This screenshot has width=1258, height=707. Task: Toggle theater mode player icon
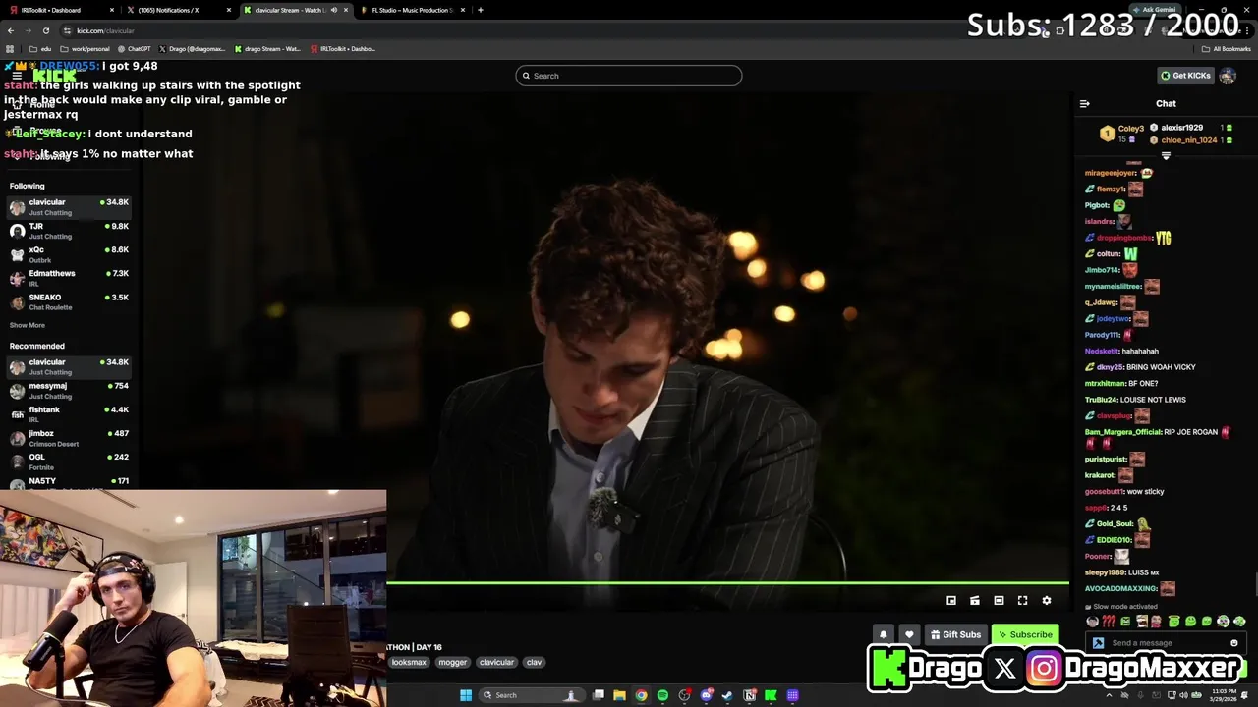point(999,600)
